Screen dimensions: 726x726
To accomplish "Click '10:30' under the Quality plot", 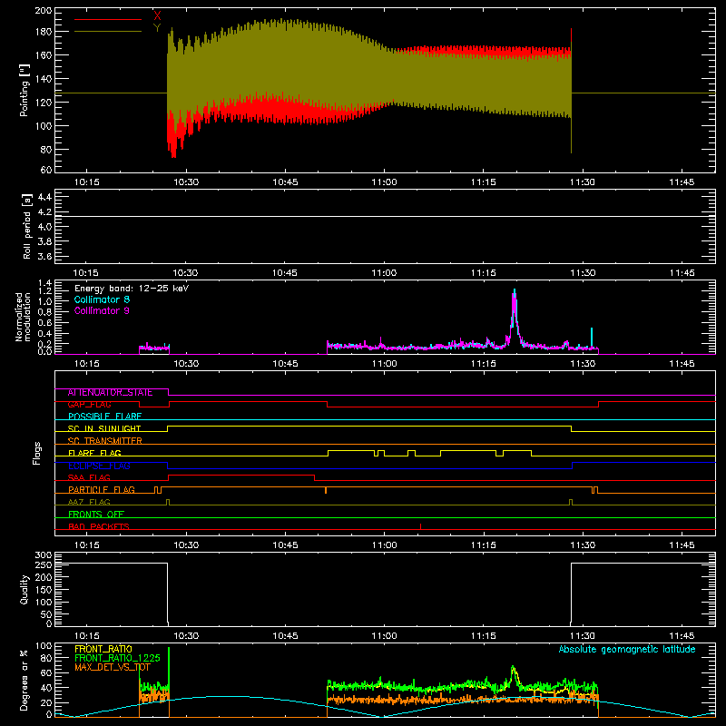I will (x=186, y=636).
